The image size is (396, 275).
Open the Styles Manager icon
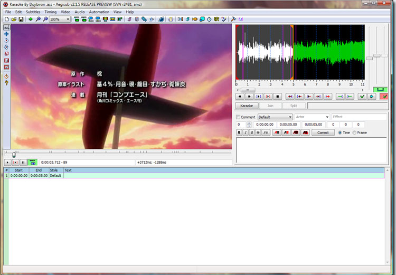pos(129,19)
